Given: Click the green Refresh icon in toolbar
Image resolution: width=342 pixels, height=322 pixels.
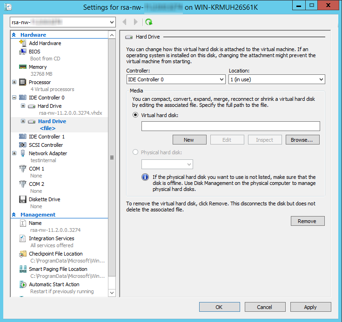Looking at the screenshot, I should pos(149,22).
